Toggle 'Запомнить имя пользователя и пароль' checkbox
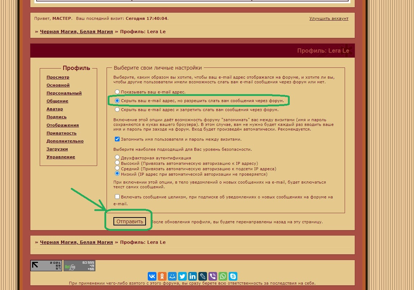 (x=117, y=139)
